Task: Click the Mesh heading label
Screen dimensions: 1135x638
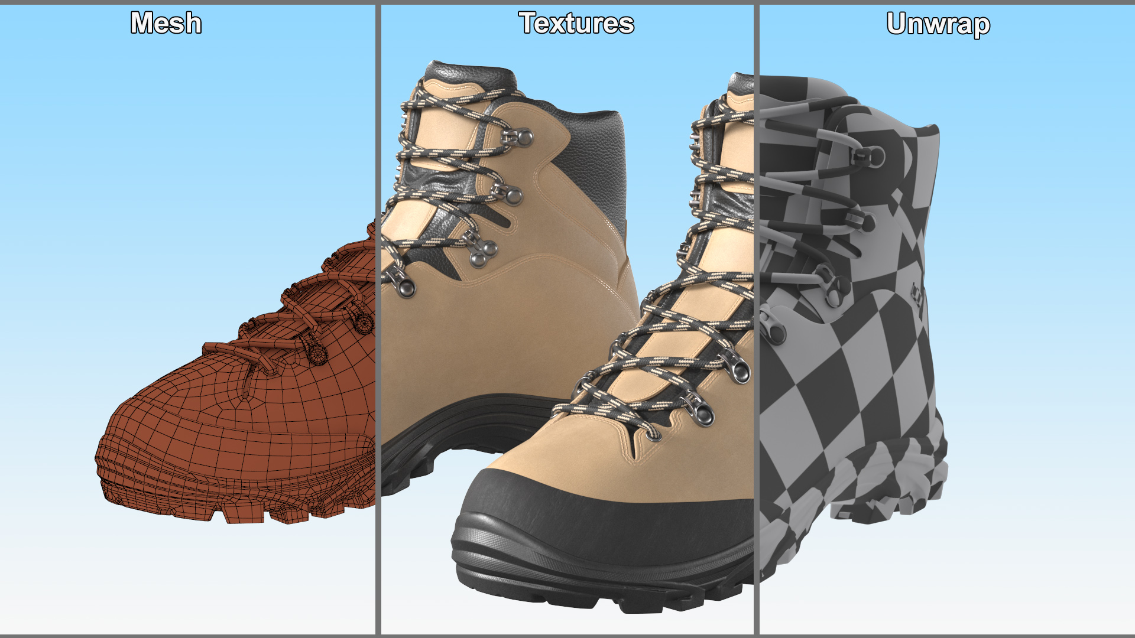Action: coord(166,24)
